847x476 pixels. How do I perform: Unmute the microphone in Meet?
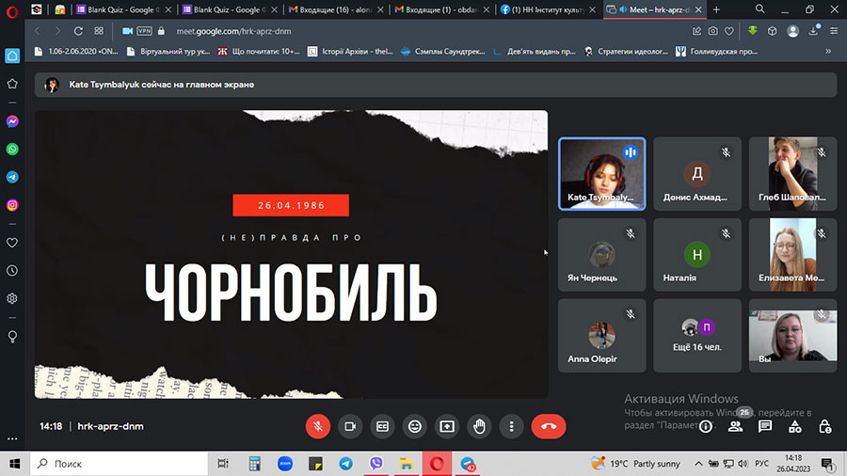pos(318,426)
